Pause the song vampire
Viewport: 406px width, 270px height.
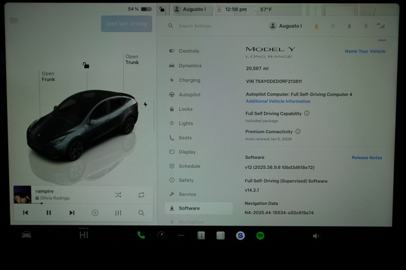49,212
